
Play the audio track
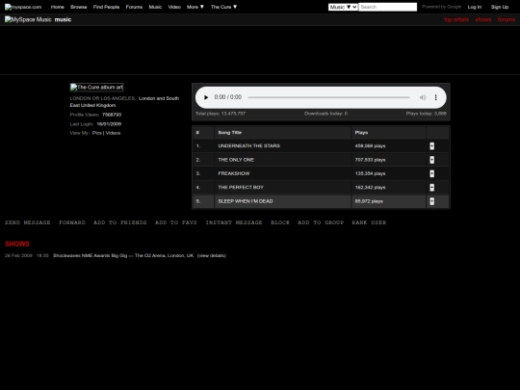206,97
